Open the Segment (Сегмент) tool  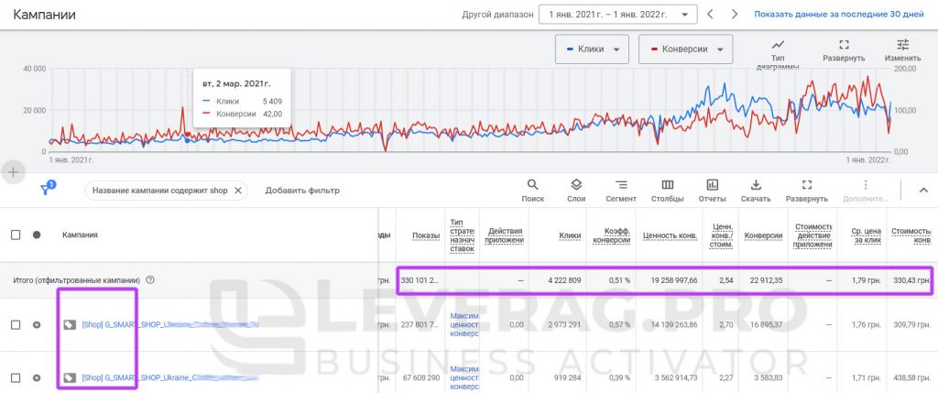[x=621, y=191]
